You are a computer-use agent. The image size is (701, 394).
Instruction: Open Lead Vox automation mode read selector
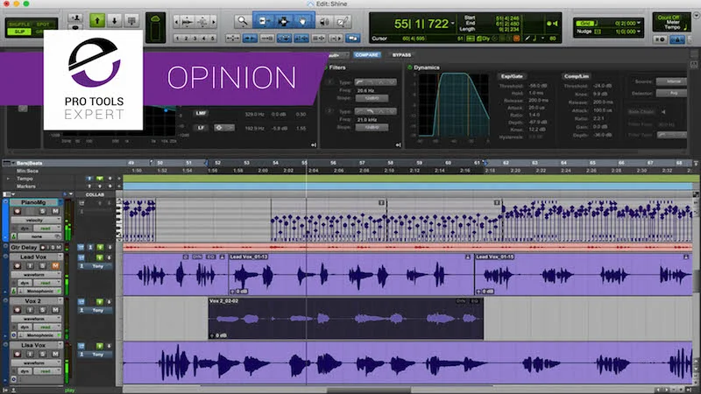point(47,283)
